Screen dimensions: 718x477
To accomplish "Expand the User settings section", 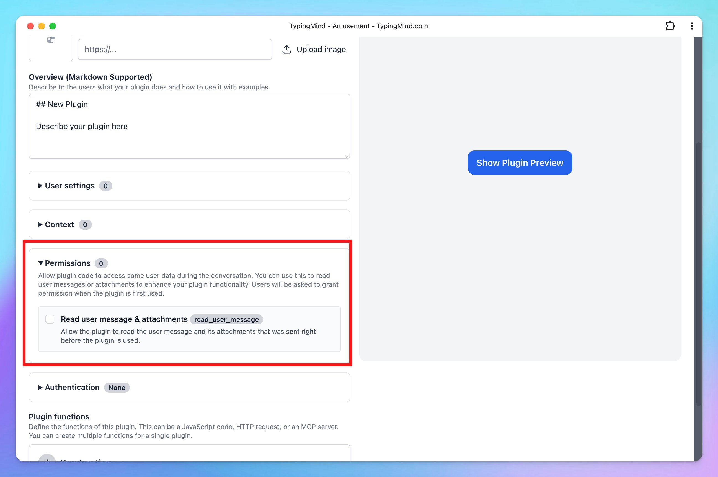I will [x=69, y=186].
